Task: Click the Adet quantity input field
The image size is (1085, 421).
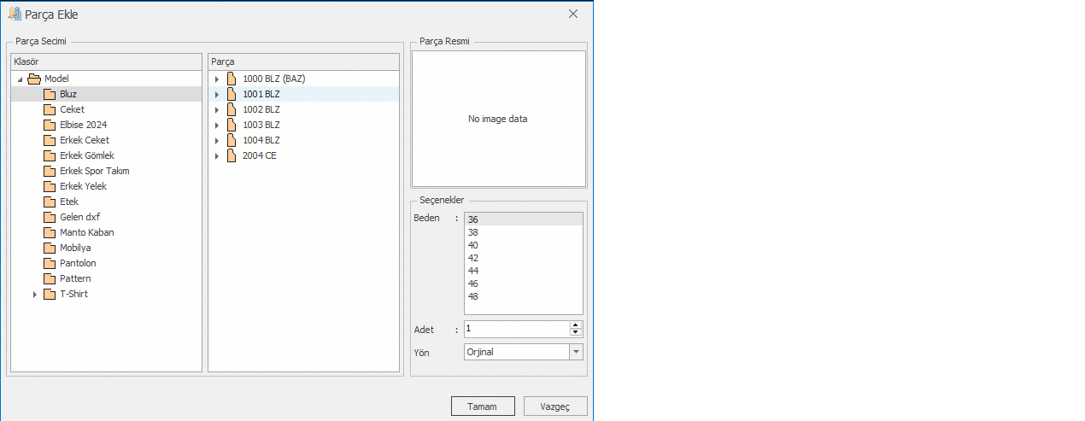Action: 515,329
